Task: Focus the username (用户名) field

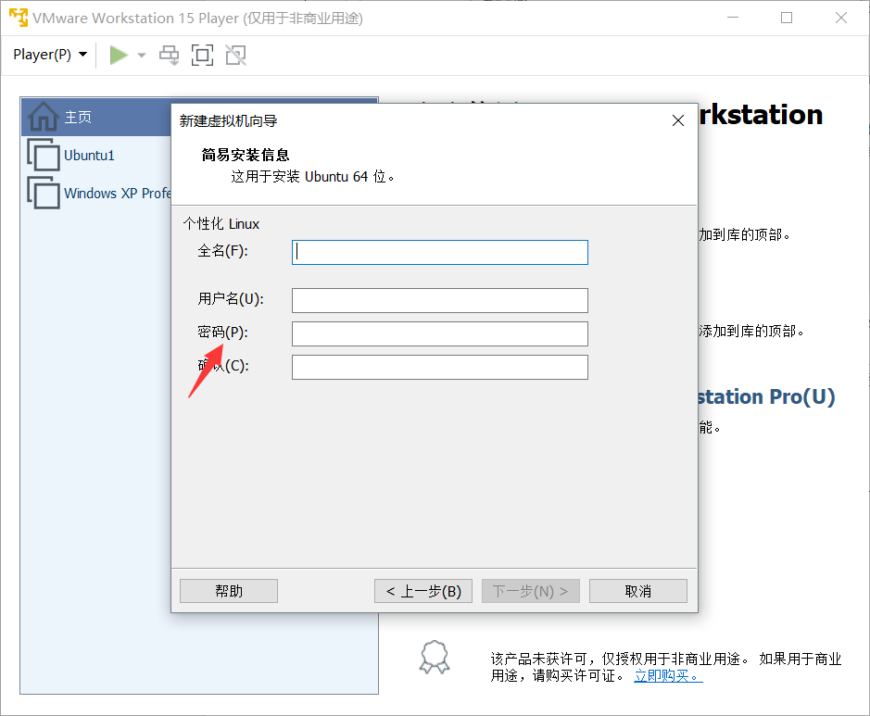Action: [x=440, y=300]
